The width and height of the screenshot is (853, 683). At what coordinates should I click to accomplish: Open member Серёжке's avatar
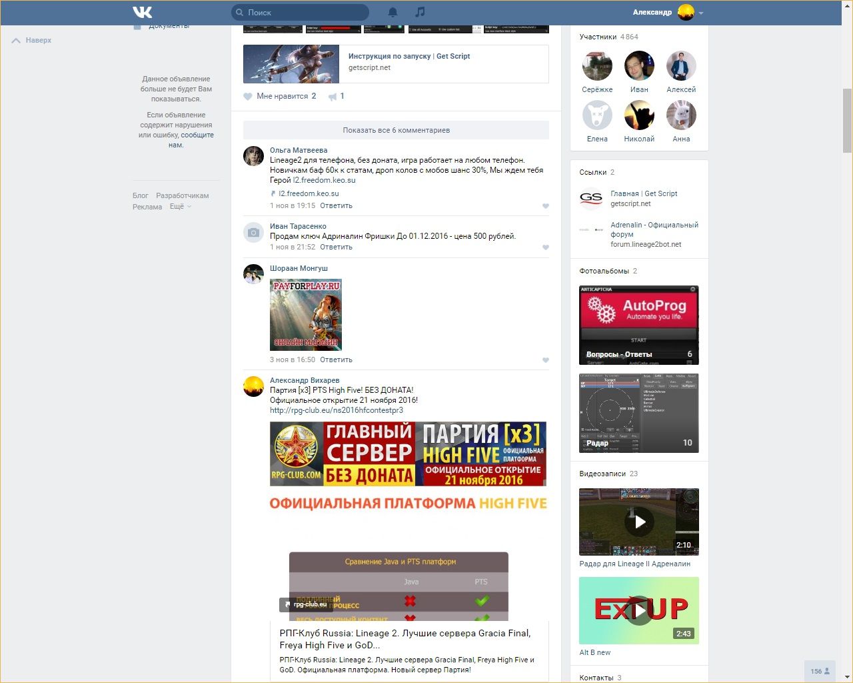[x=597, y=66]
